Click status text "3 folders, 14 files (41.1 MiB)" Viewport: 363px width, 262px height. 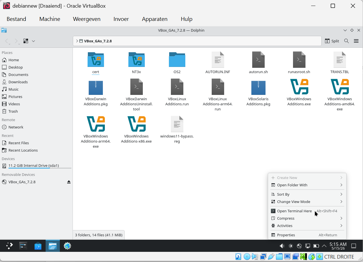point(99,235)
